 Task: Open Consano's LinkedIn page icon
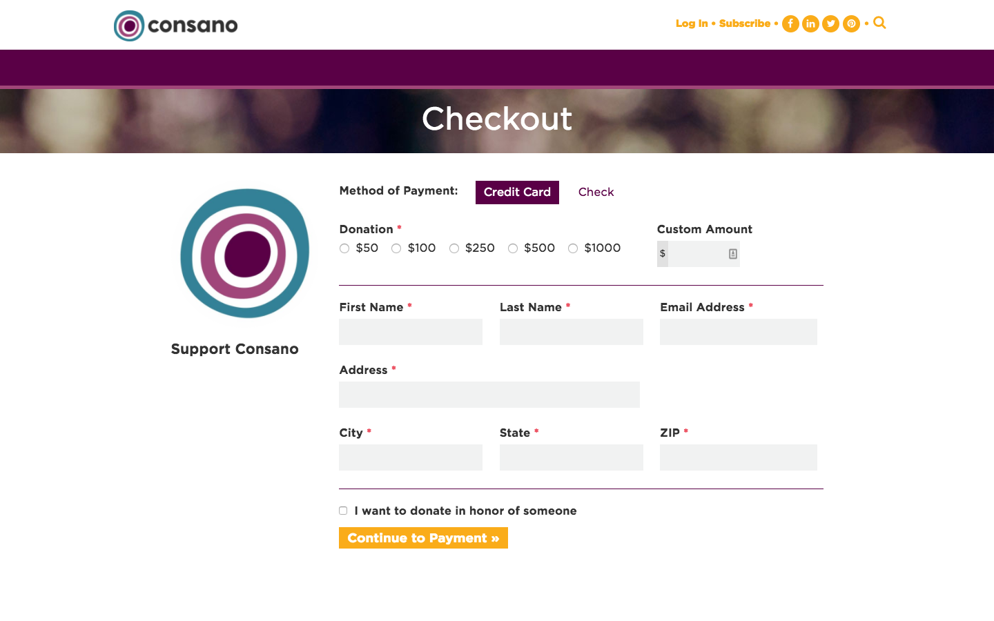click(x=810, y=24)
